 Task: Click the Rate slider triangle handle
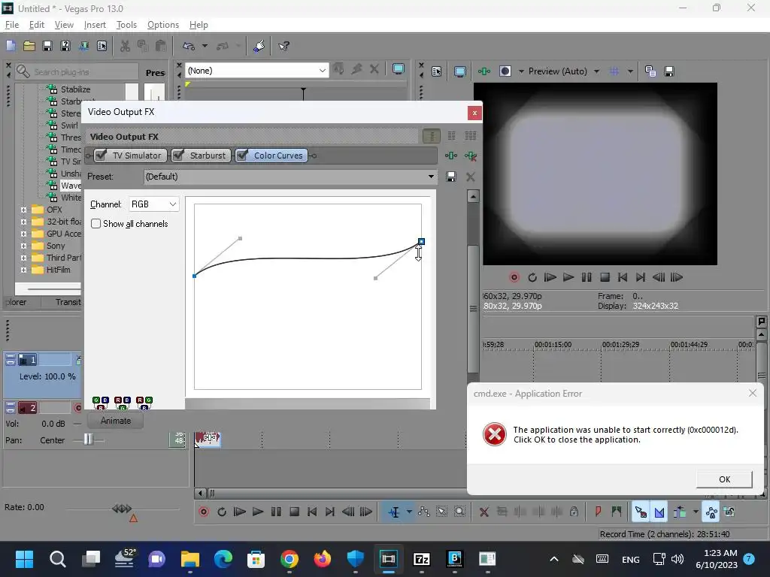click(x=133, y=518)
